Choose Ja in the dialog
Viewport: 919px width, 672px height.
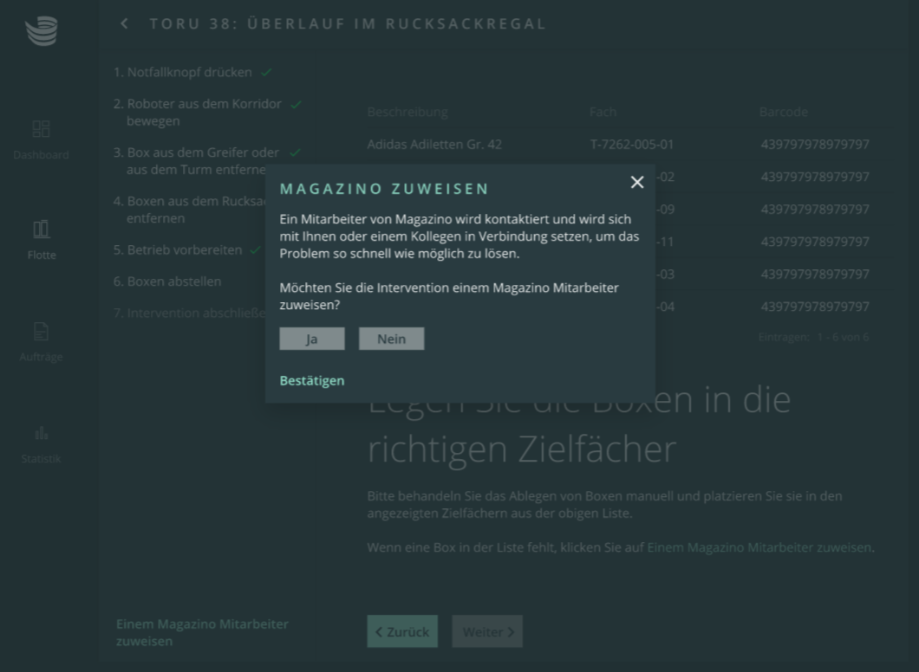coord(311,339)
